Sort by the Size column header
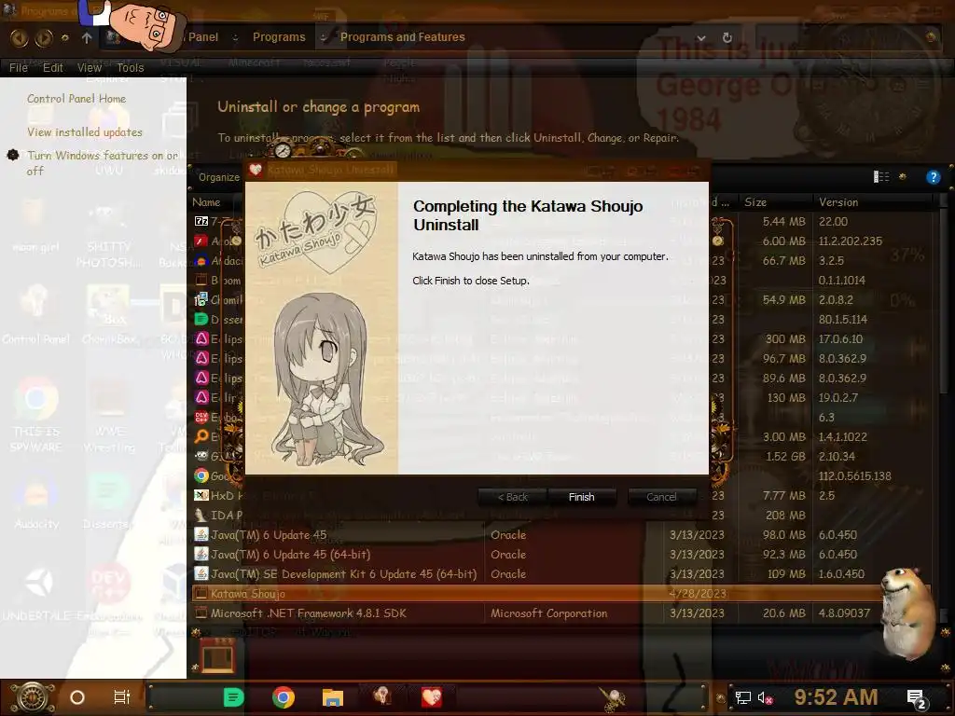 point(755,202)
